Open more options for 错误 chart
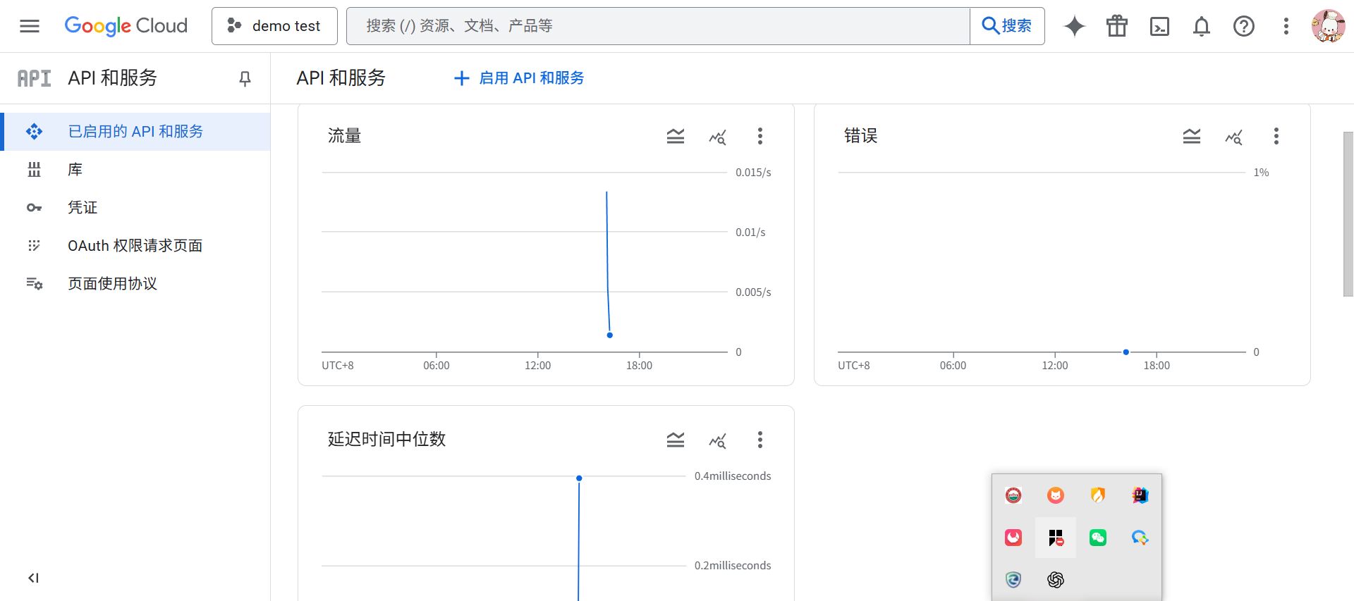 pyautogui.click(x=1276, y=136)
